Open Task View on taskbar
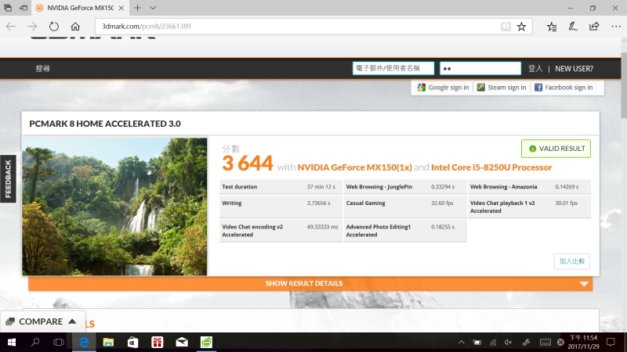 click(59, 342)
